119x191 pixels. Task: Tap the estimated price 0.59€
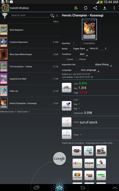point(88,113)
